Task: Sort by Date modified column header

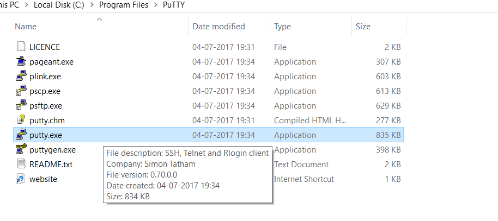Action: (218, 26)
